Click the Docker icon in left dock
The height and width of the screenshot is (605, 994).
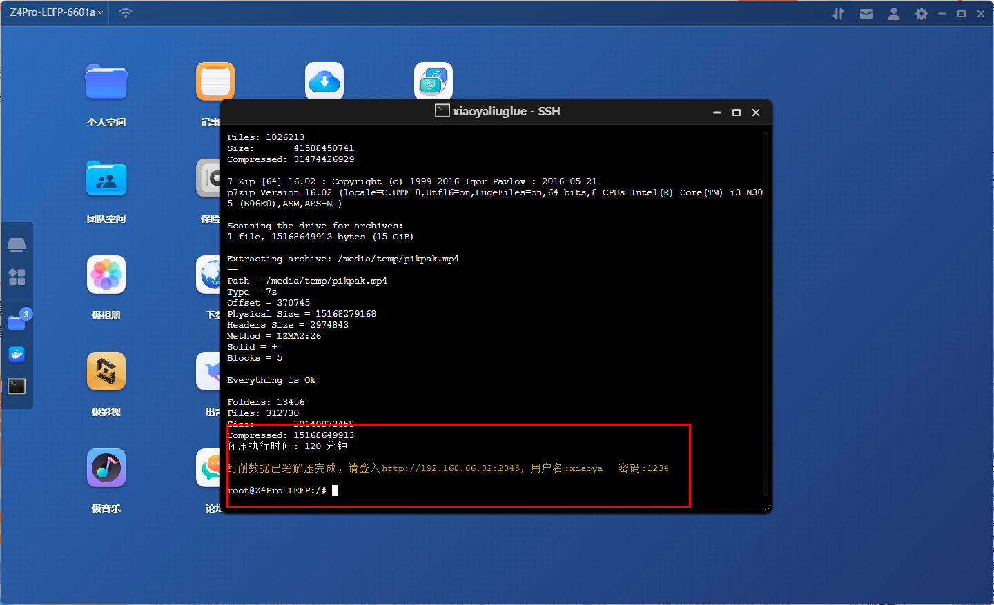17,355
